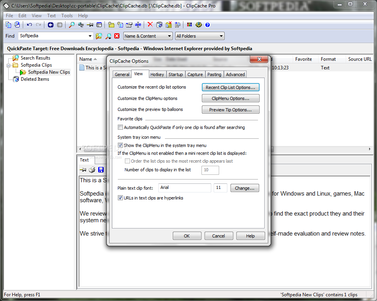The image size is (377, 301).
Task: Open the options gear icon in toolbar
Action: coord(199,25)
